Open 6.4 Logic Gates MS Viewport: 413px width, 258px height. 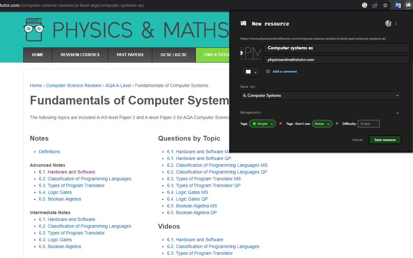(187, 192)
